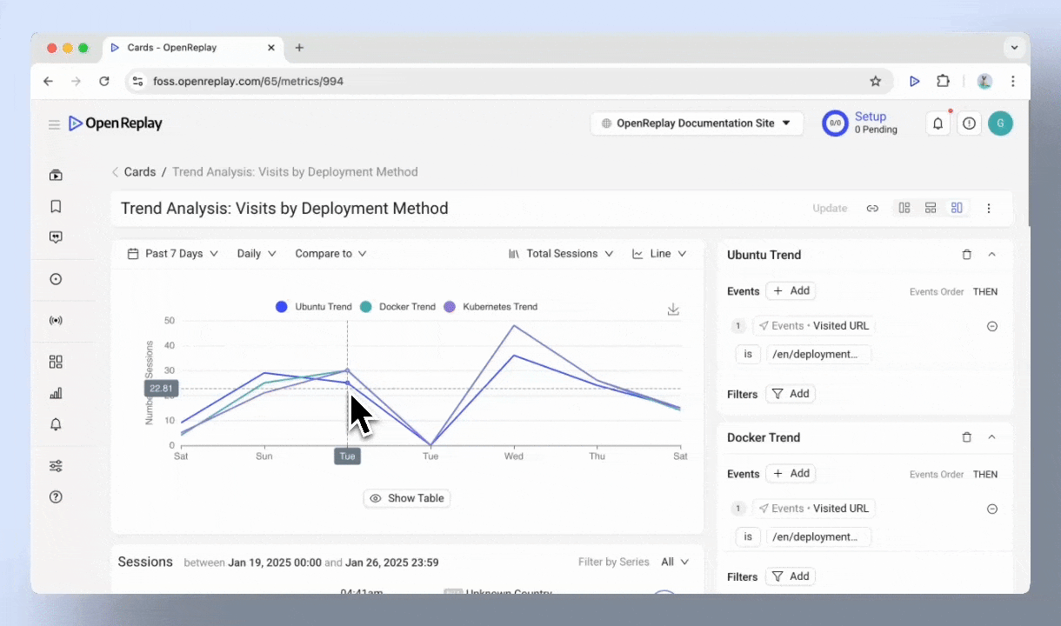Add a filter to Docker Trend

[791, 576]
